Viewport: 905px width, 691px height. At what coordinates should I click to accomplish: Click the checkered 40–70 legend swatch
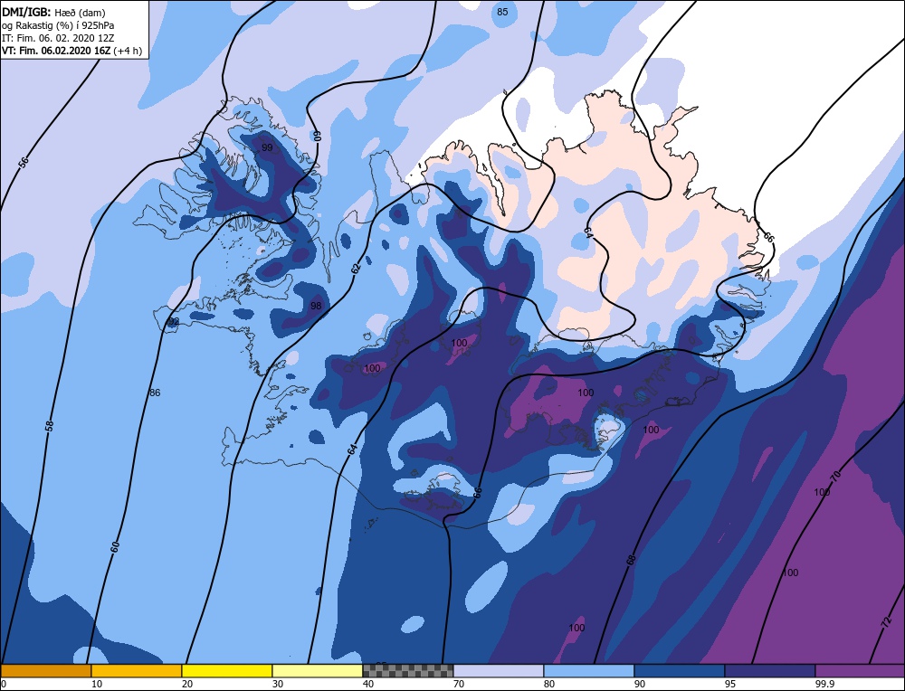coord(408,670)
